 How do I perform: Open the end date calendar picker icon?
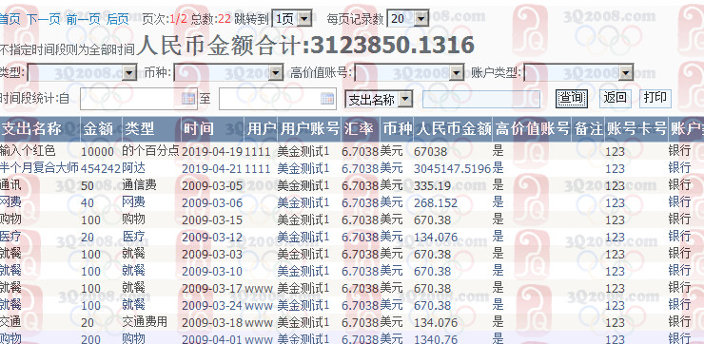[327, 99]
